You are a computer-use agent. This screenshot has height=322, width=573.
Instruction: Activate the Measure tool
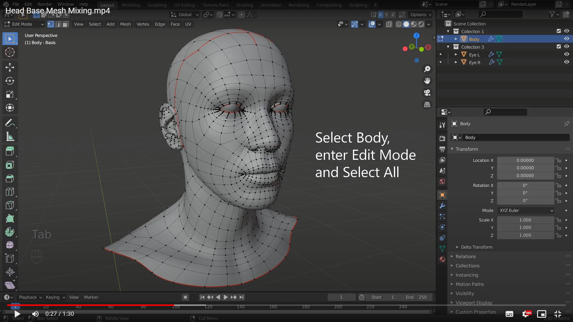click(x=10, y=137)
